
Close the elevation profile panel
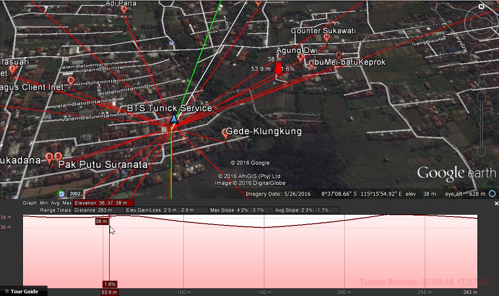pyautogui.click(x=496, y=203)
